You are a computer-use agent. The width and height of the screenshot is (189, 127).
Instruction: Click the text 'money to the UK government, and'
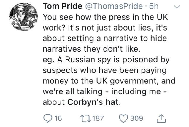tap(109, 81)
